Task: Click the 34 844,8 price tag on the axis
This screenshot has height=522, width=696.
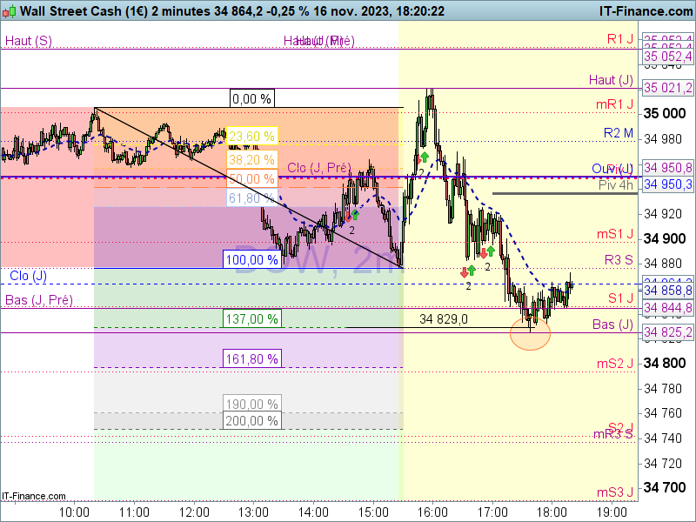Action: coord(667,308)
